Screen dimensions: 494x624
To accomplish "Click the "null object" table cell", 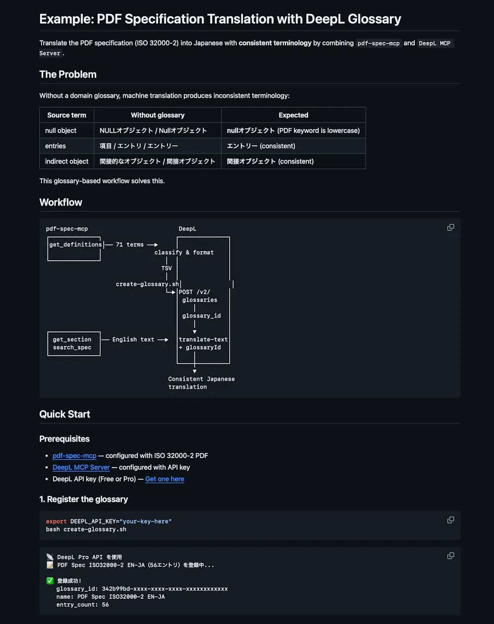I will tap(61, 130).
